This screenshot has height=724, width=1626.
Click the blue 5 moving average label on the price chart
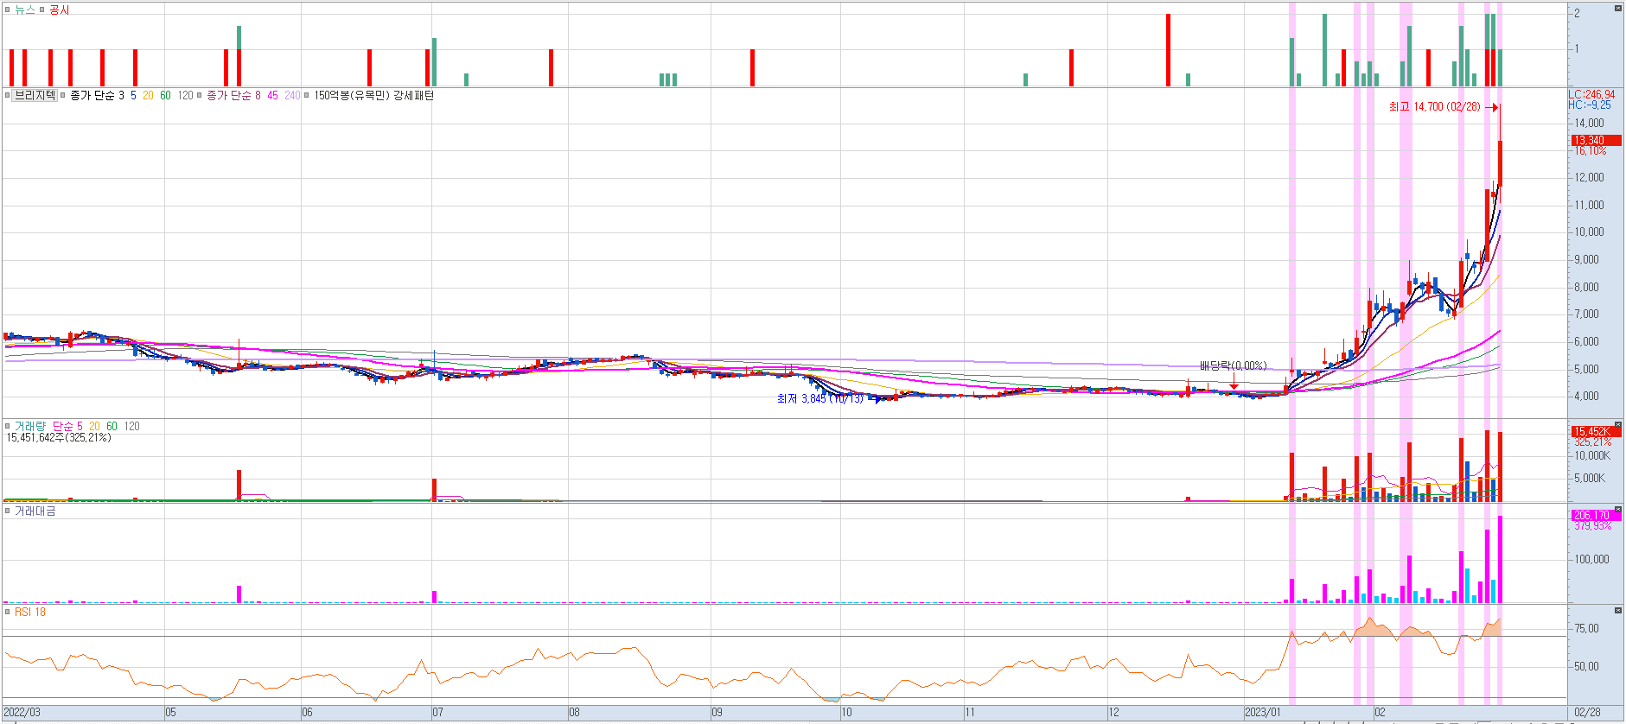click(133, 96)
